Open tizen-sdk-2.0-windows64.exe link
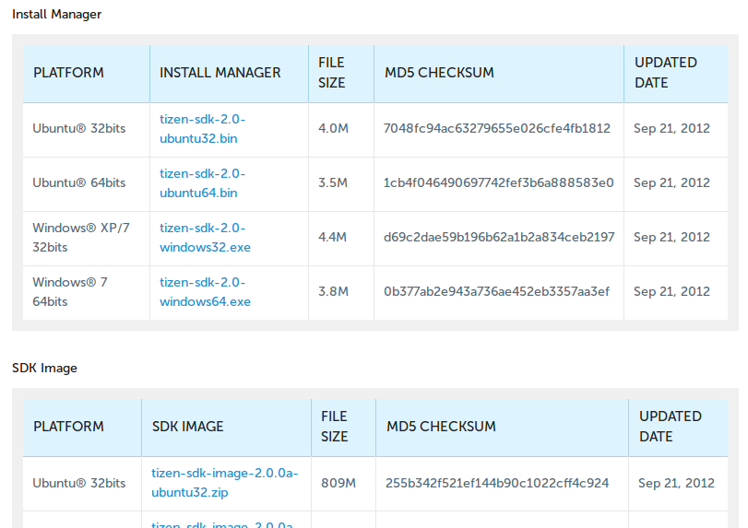The image size is (748, 528). pyautogui.click(x=205, y=291)
